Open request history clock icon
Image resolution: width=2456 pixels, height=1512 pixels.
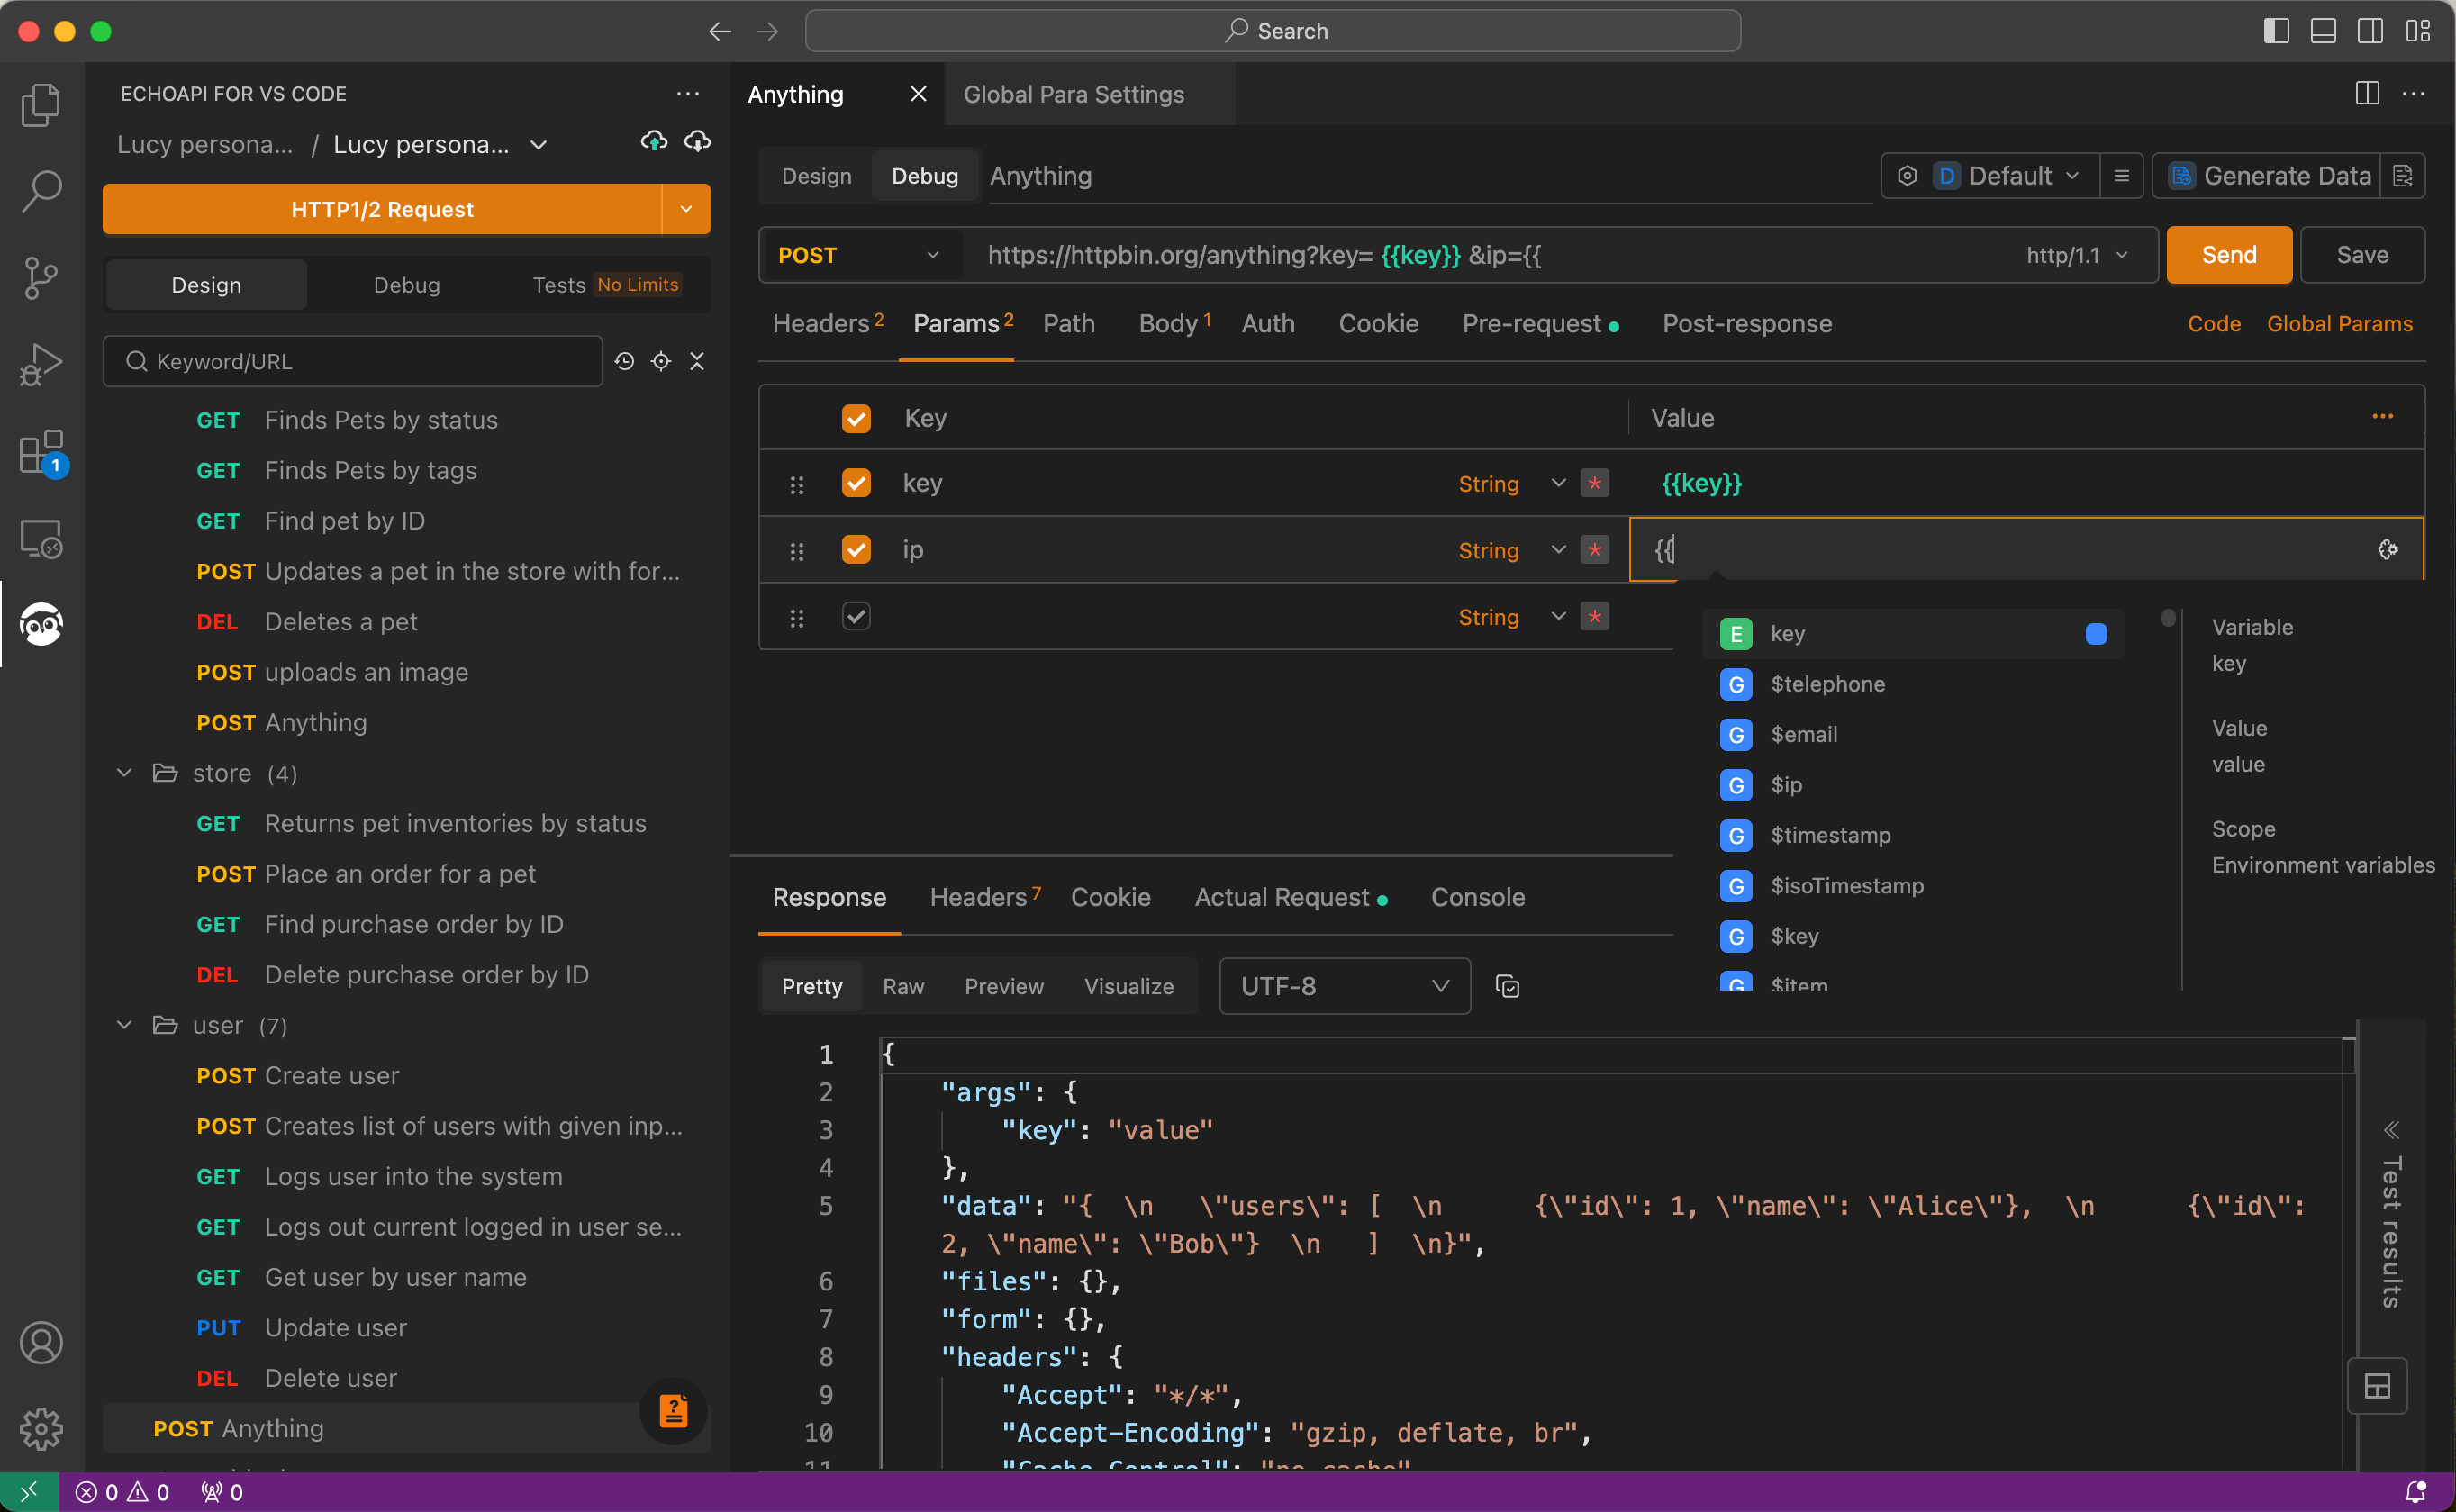(625, 361)
